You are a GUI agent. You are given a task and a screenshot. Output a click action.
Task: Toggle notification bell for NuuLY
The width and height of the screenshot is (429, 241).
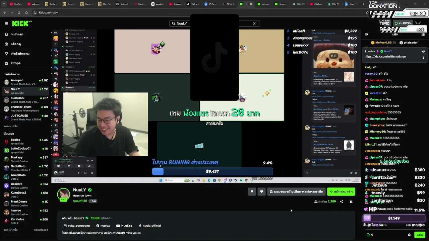(x=252, y=191)
